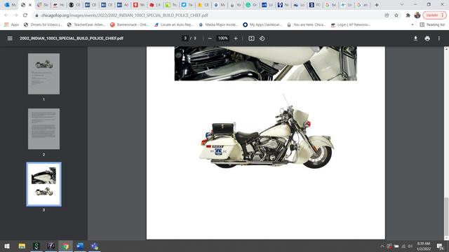Bookmark this page with the star icon
The height and width of the screenshot is (252, 449).
click(x=396, y=15)
